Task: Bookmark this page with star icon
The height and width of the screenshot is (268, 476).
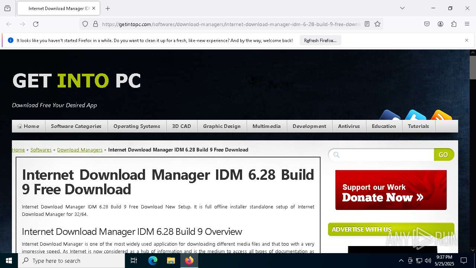Action: click(x=377, y=24)
